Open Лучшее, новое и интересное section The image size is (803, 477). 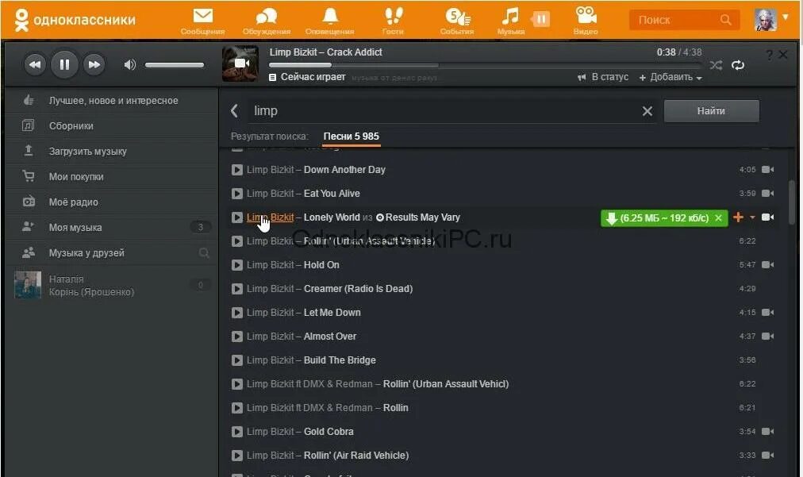point(112,101)
